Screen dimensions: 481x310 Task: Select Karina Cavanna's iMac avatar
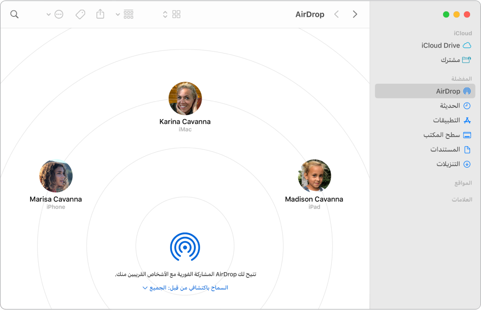[185, 98]
